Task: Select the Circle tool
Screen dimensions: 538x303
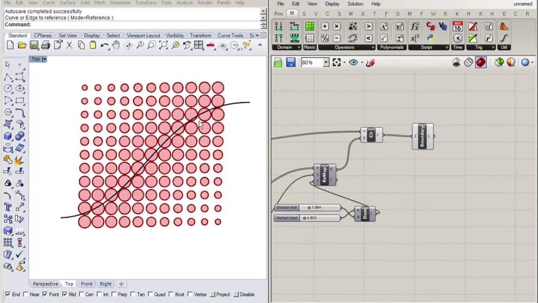Action: 8,88
